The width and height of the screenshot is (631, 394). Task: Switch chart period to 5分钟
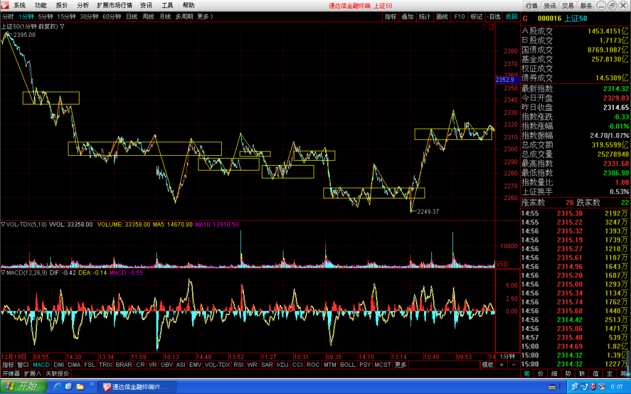click(46, 17)
